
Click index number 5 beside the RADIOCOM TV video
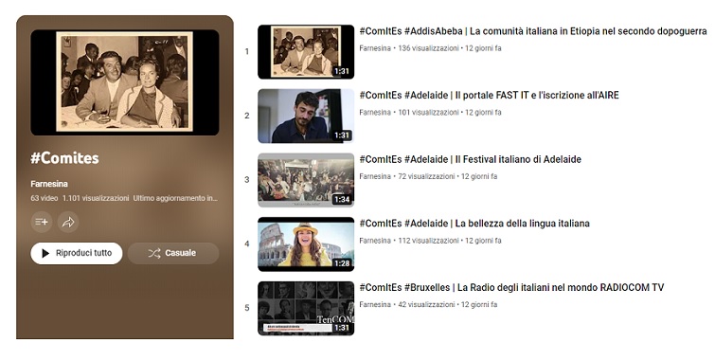246,308
